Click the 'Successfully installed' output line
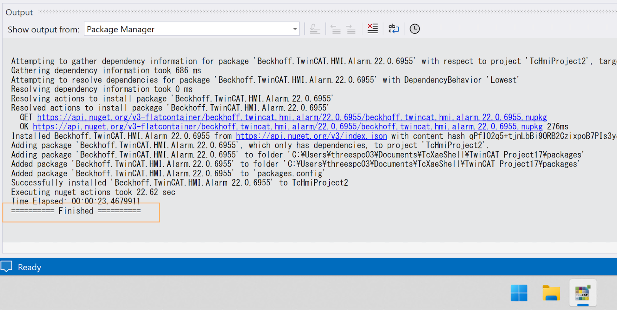 (x=179, y=183)
